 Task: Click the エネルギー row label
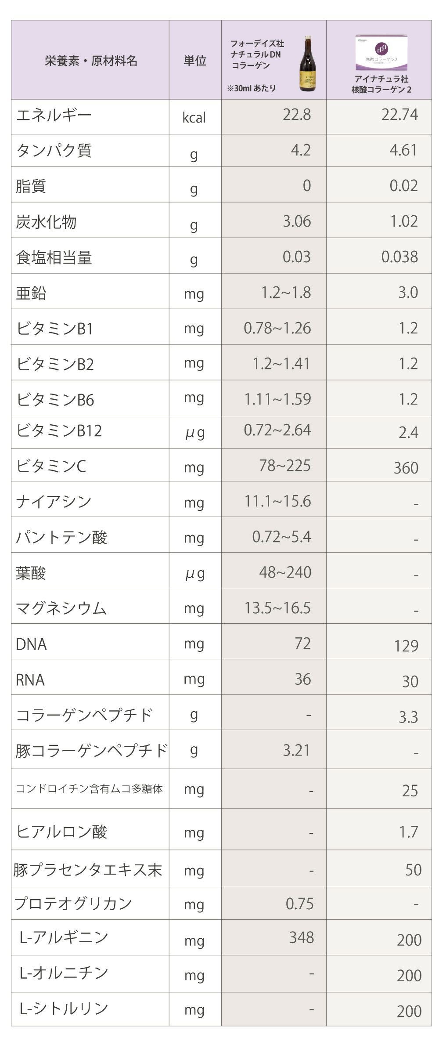point(54,116)
